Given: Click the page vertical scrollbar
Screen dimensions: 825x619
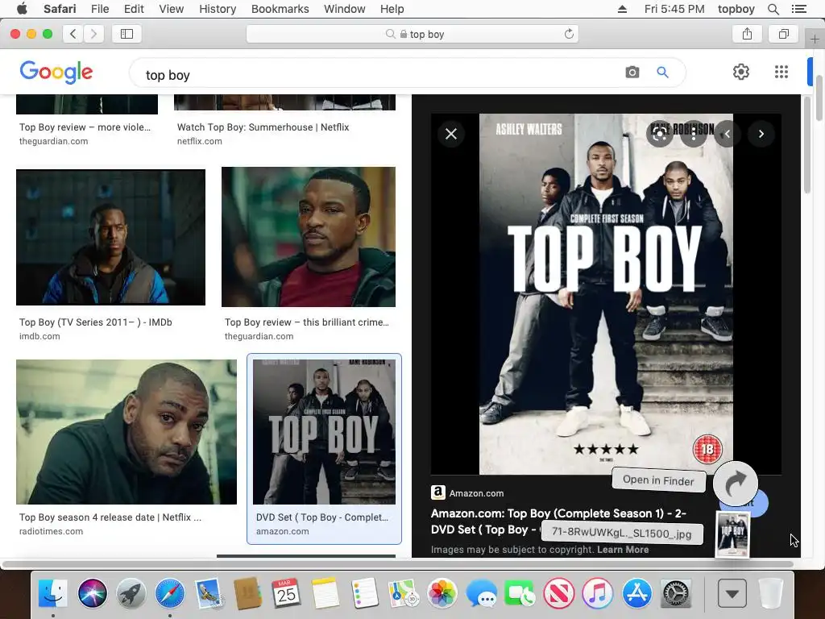Looking at the screenshot, I should (819, 98).
